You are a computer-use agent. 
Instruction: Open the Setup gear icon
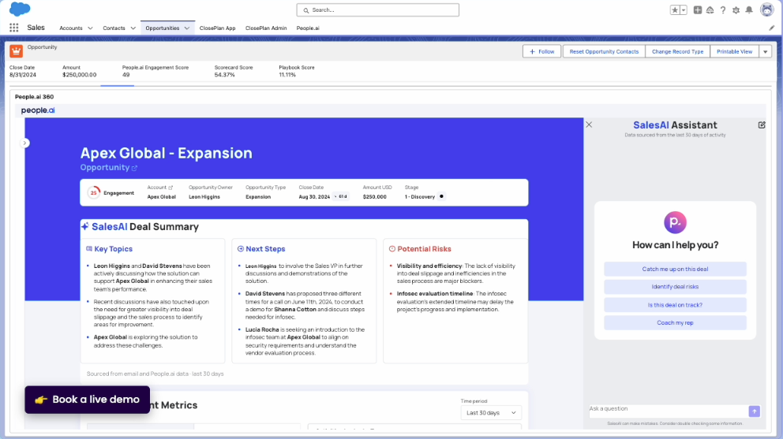pos(736,10)
